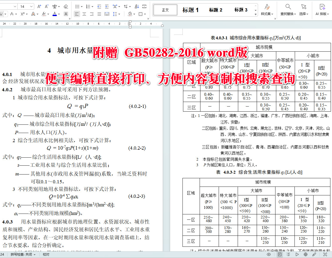Open font settings dialog launcher
Image resolution: width=332 pixels, height=258 pixels.
[x=70, y=18]
